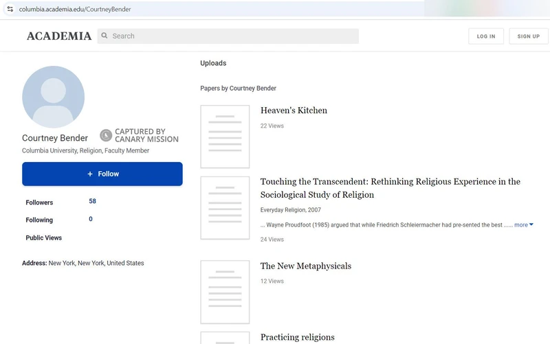
Task: Open Touching the Transcendent document thumbnail
Action: pos(225,208)
